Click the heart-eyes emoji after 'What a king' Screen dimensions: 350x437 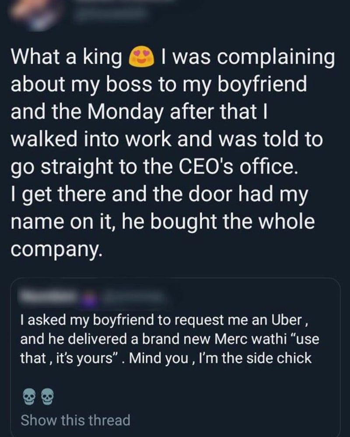(x=141, y=57)
